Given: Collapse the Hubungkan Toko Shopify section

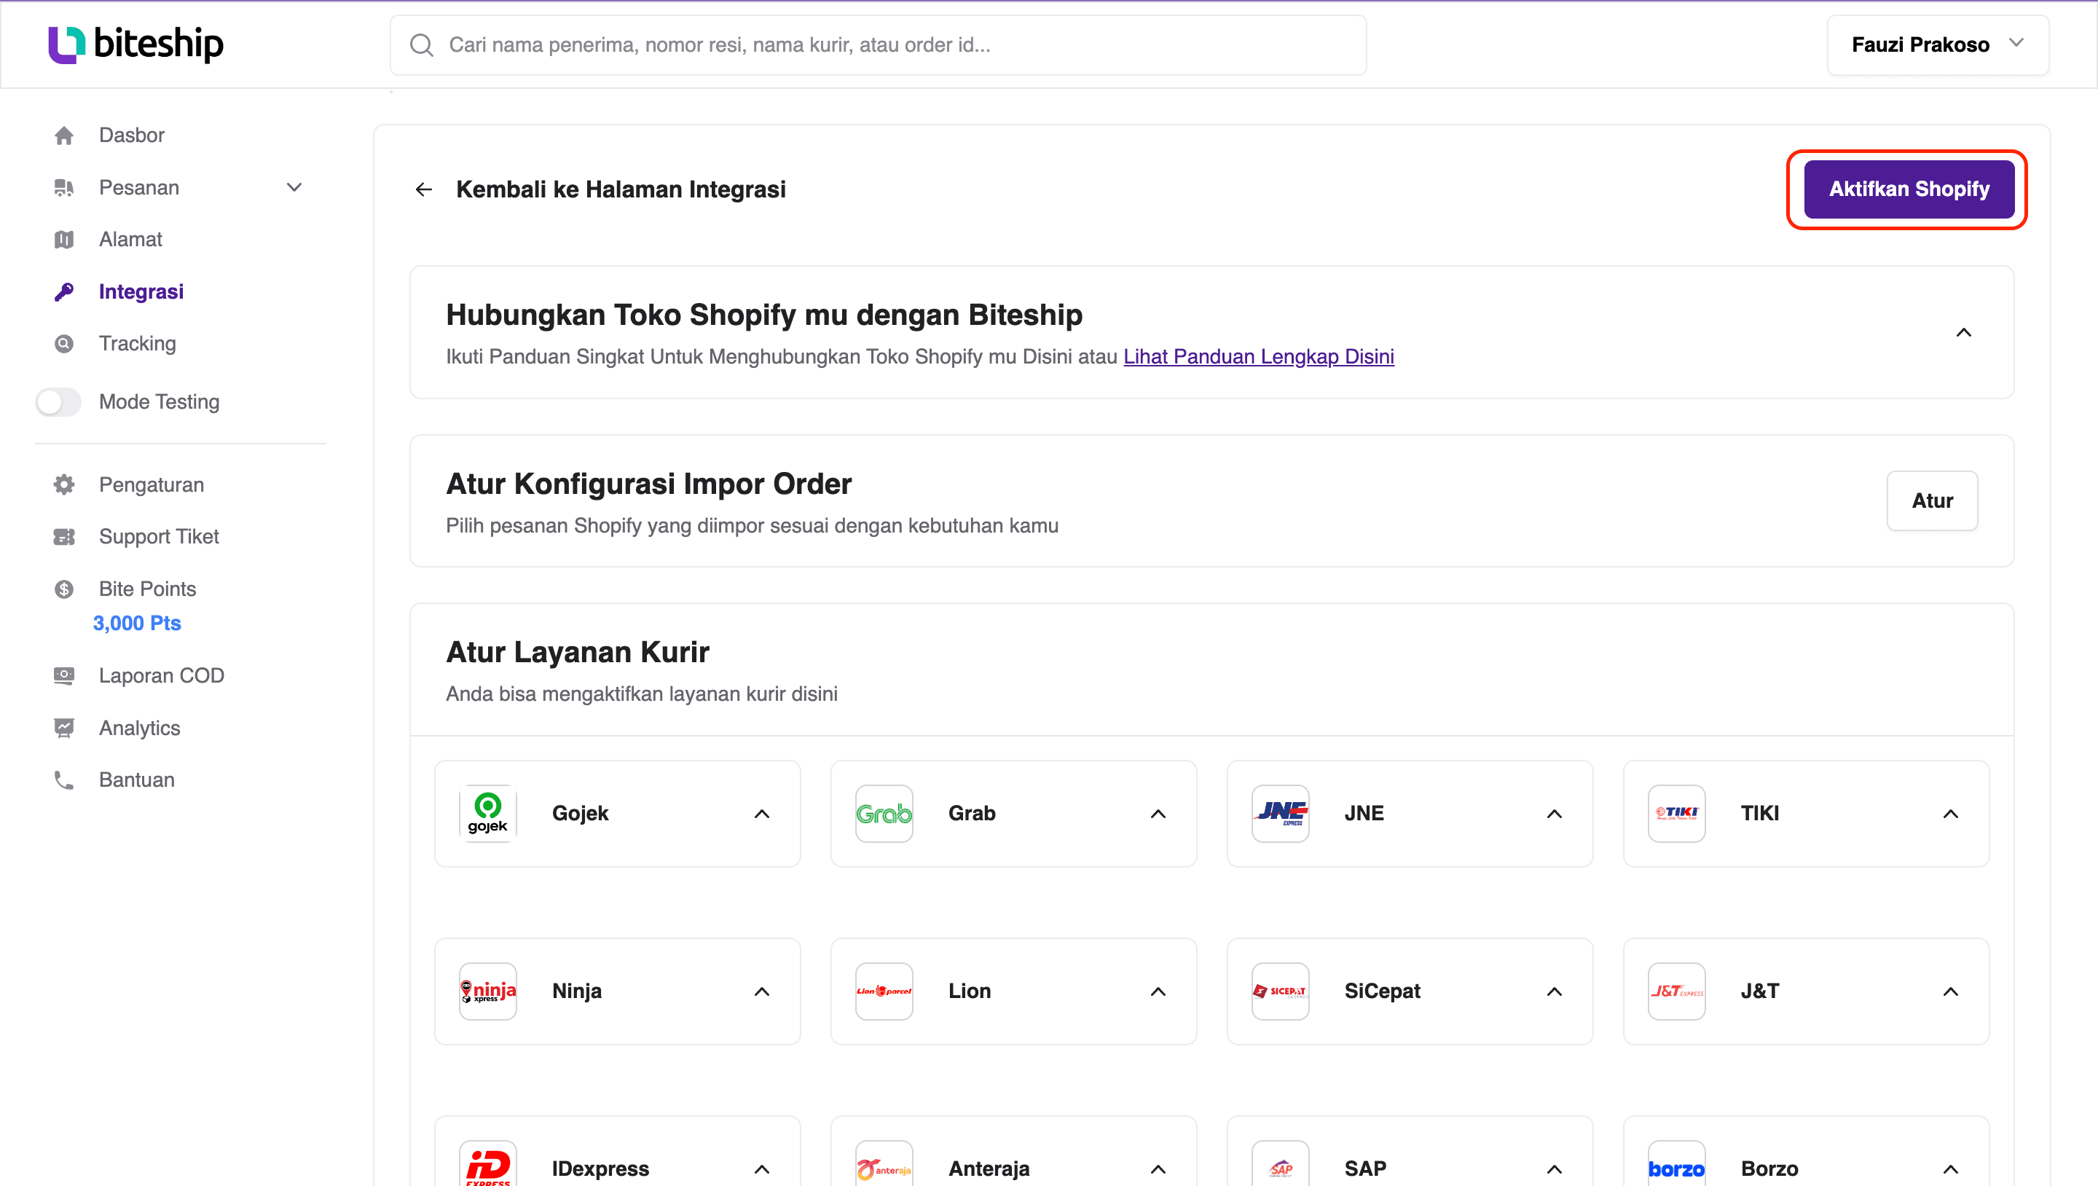Looking at the screenshot, I should coord(1964,332).
